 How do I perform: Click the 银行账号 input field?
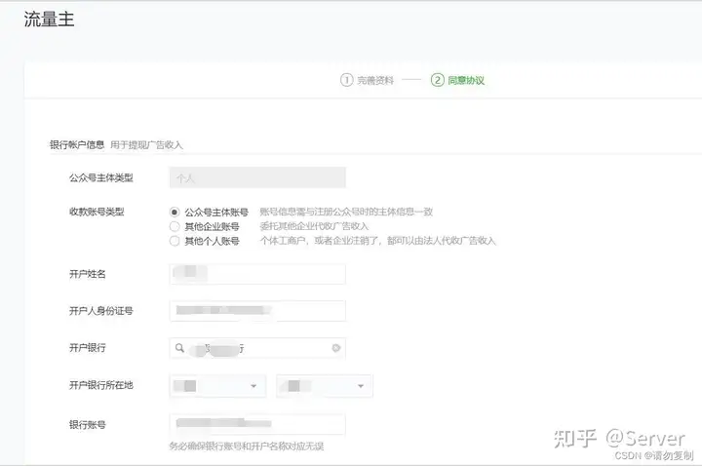coord(257,424)
